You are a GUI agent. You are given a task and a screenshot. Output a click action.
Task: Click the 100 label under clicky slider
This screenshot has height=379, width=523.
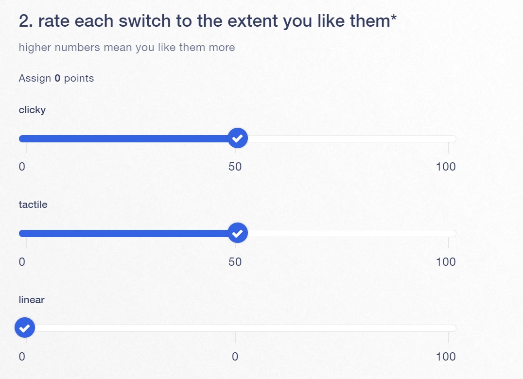tap(446, 167)
